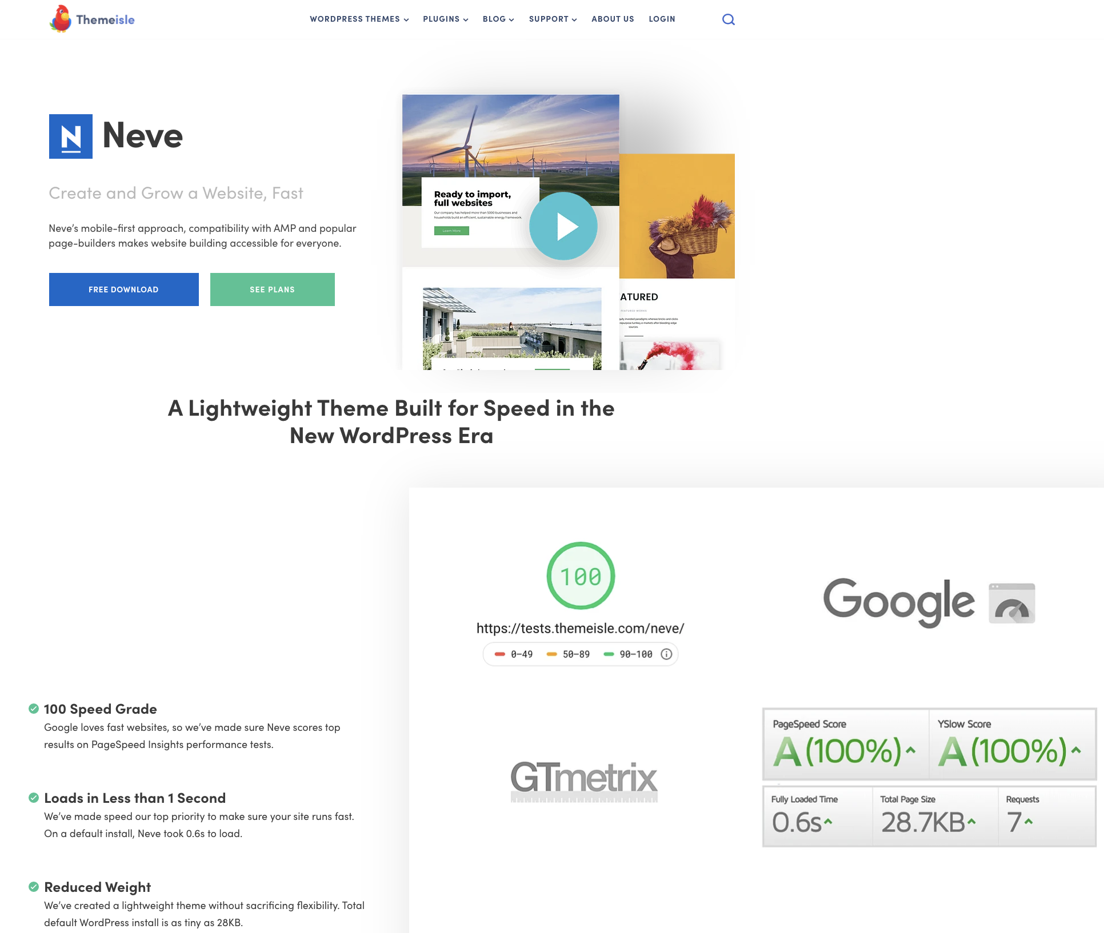Click the 'Loads in Less than 1 Second' heading

point(135,798)
